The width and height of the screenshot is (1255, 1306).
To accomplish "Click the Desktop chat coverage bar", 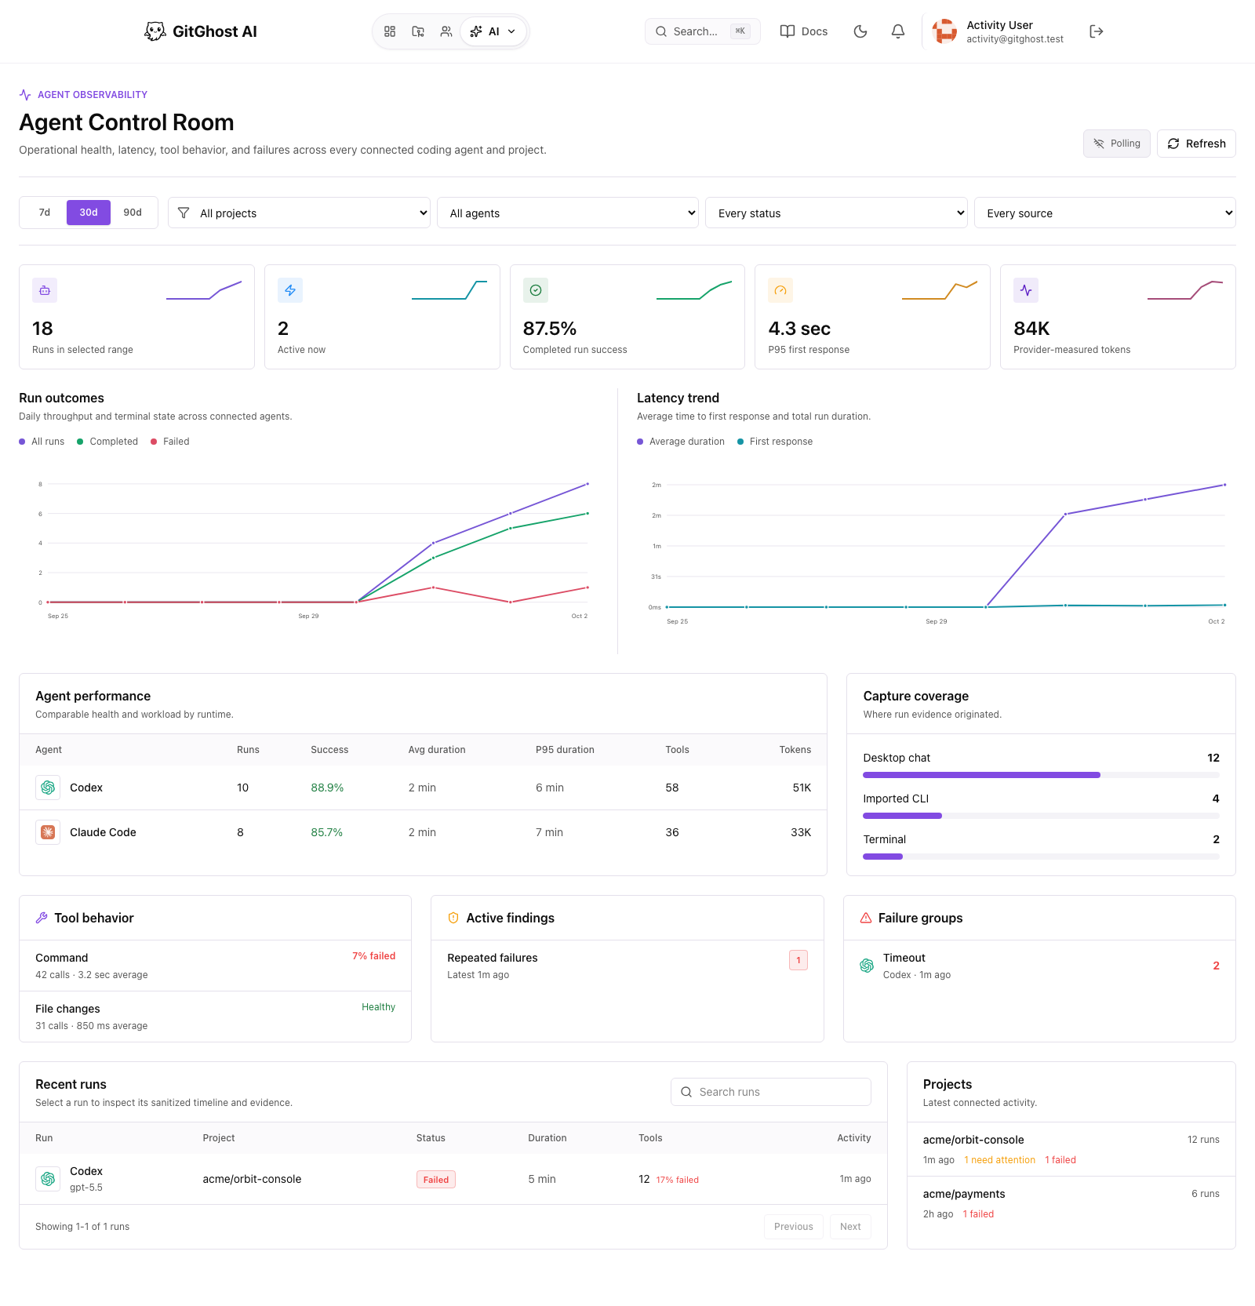I will 1041,775.
